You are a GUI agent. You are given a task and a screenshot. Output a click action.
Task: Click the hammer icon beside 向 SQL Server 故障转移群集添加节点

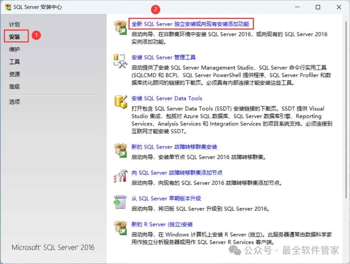point(121,176)
